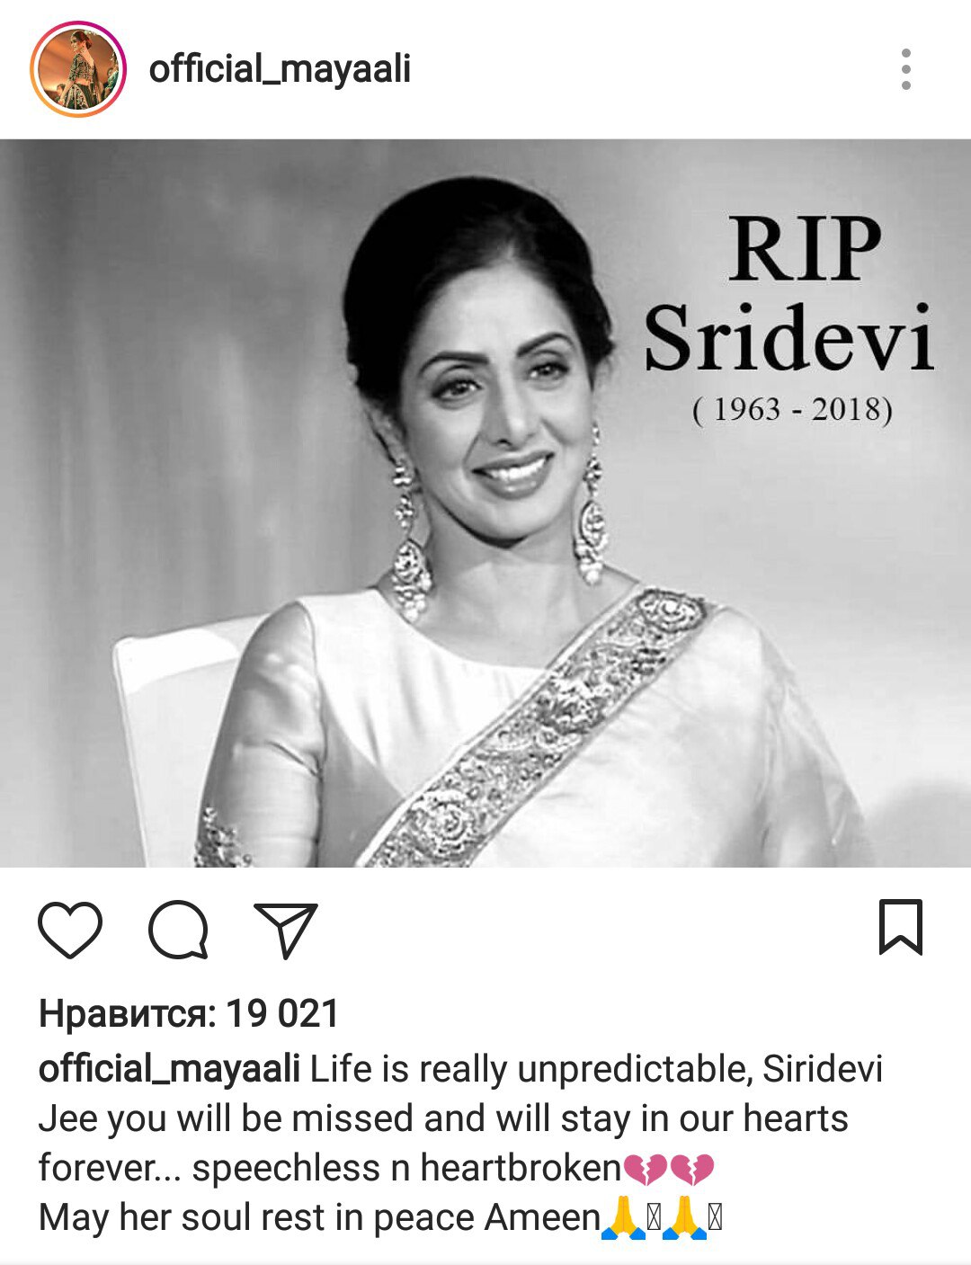Click the "(1963 - 2018)" dates on the image
The image size is (971, 1265).
point(792,409)
